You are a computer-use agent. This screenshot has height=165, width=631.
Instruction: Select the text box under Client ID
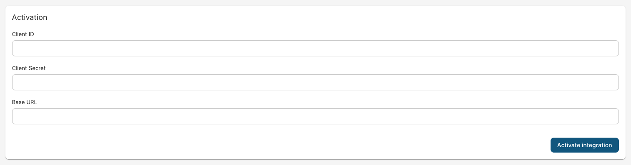pyautogui.click(x=315, y=48)
